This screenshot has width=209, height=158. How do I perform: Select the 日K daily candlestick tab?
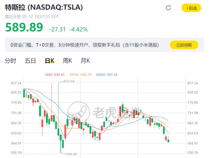coord(49,61)
